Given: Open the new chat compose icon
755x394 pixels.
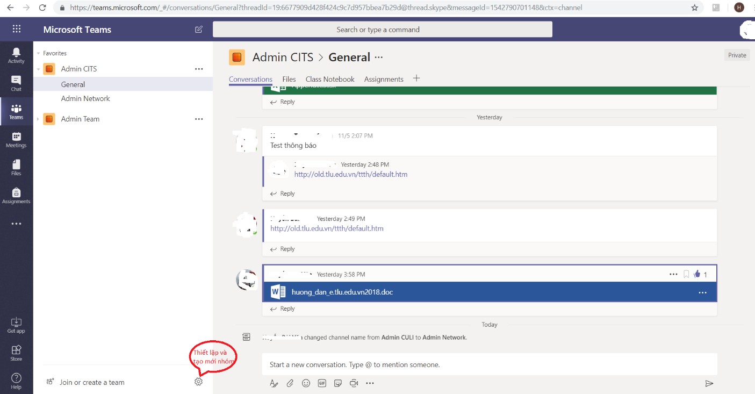Looking at the screenshot, I should point(198,30).
